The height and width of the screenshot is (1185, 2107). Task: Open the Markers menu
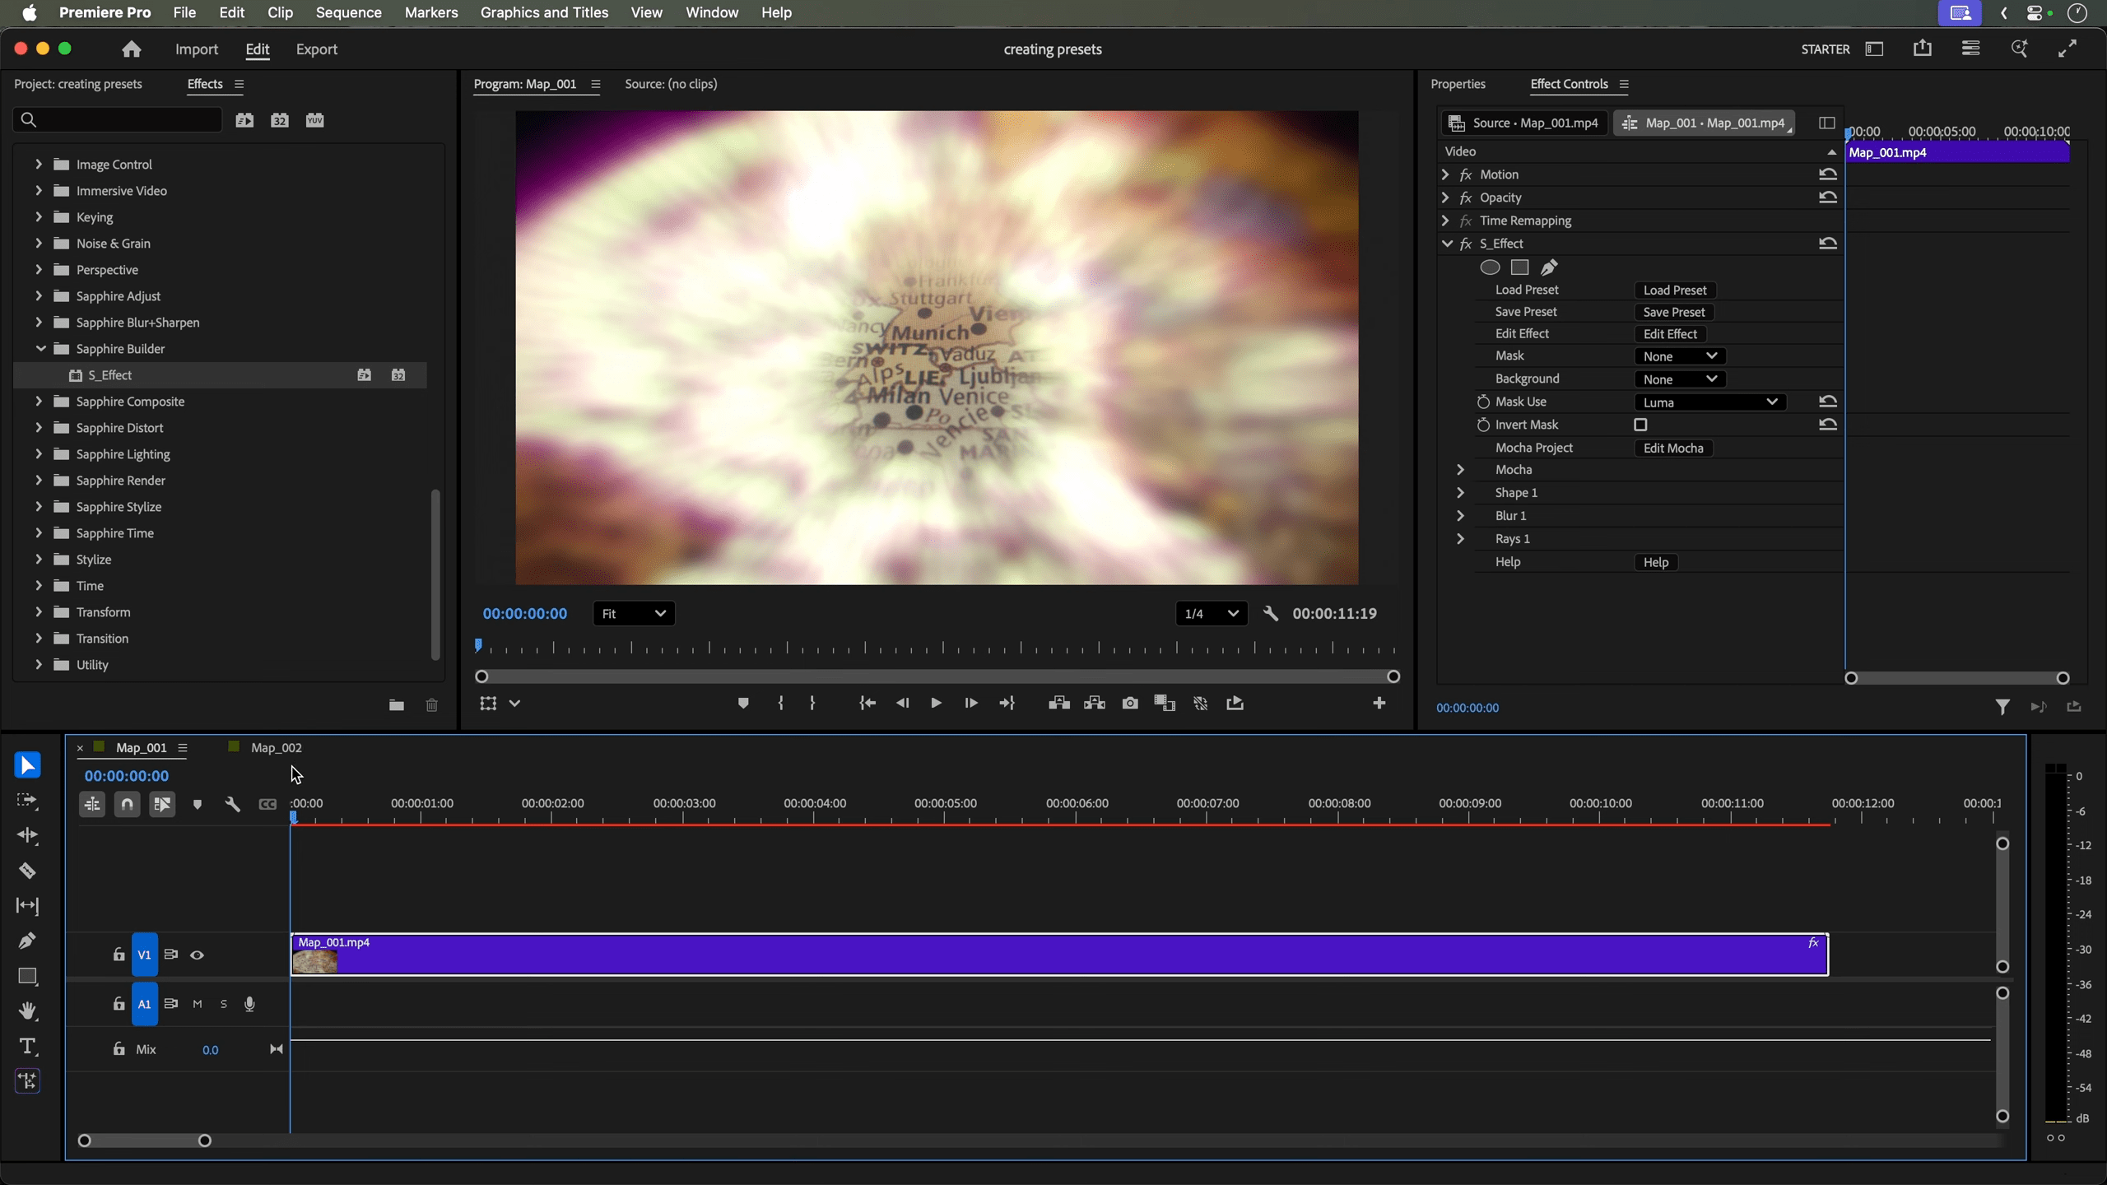pyautogui.click(x=431, y=12)
